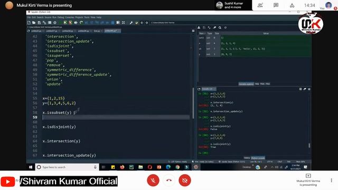Open Tools menu in Spyder
This screenshot has width=338, height=190.
tap(87, 17)
